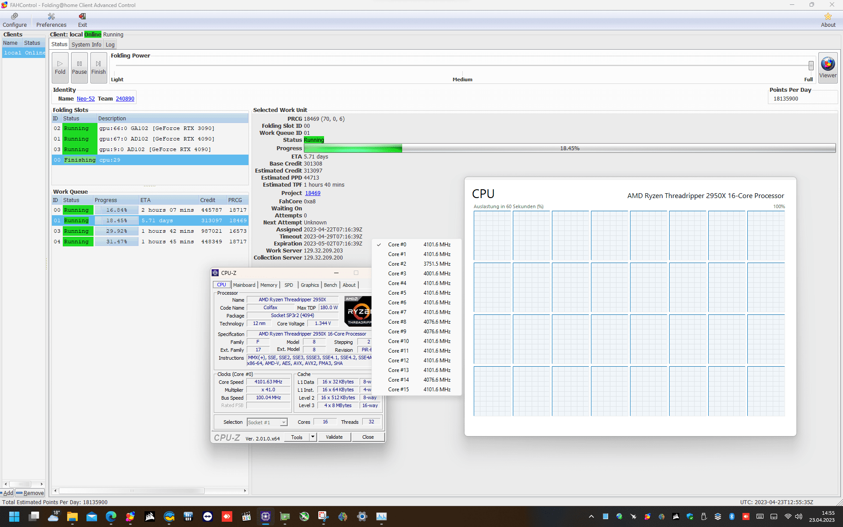Click the Description column header in Folding Slots
Screen dimensions: 843x527
pyautogui.click(x=172, y=119)
